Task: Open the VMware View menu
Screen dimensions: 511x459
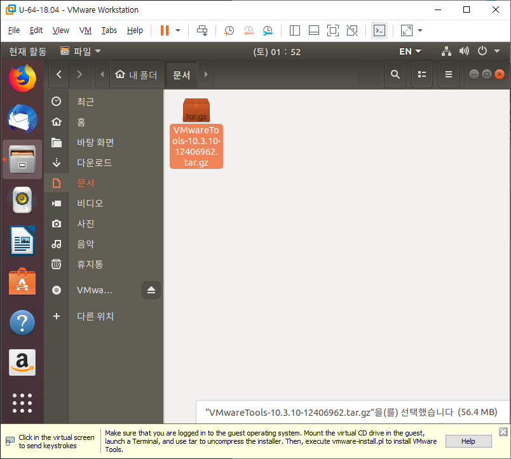Action: pos(61,30)
